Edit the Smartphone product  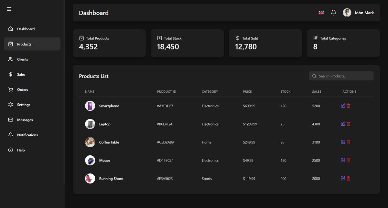click(x=343, y=106)
